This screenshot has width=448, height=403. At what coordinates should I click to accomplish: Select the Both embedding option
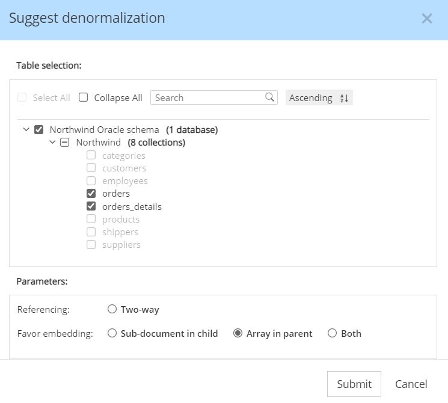332,333
